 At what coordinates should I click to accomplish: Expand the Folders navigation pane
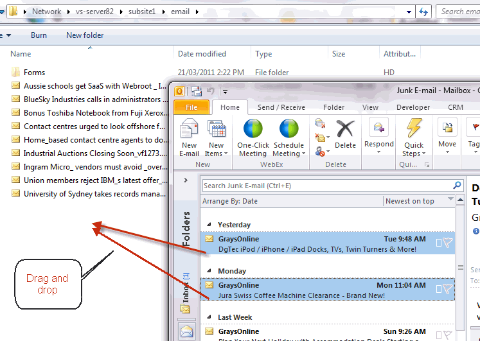click(x=186, y=180)
